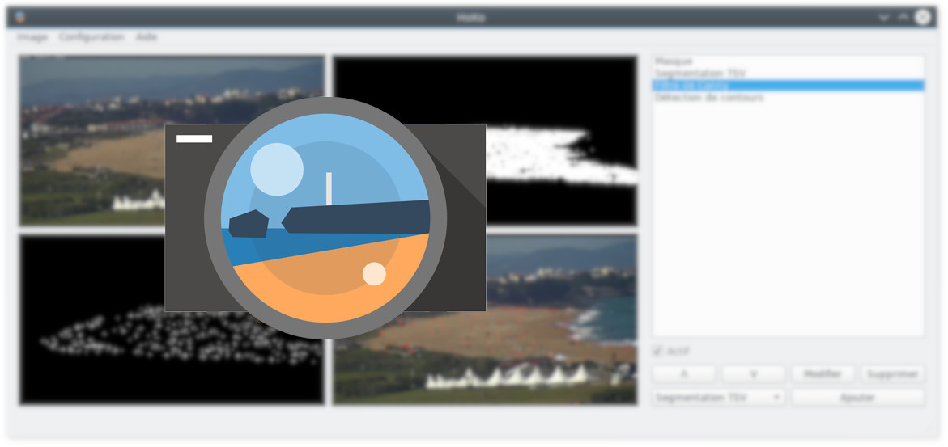Image resolution: width=948 pixels, height=447 pixels.
Task: Click the up-arrow move filter button
Action: [x=683, y=374]
